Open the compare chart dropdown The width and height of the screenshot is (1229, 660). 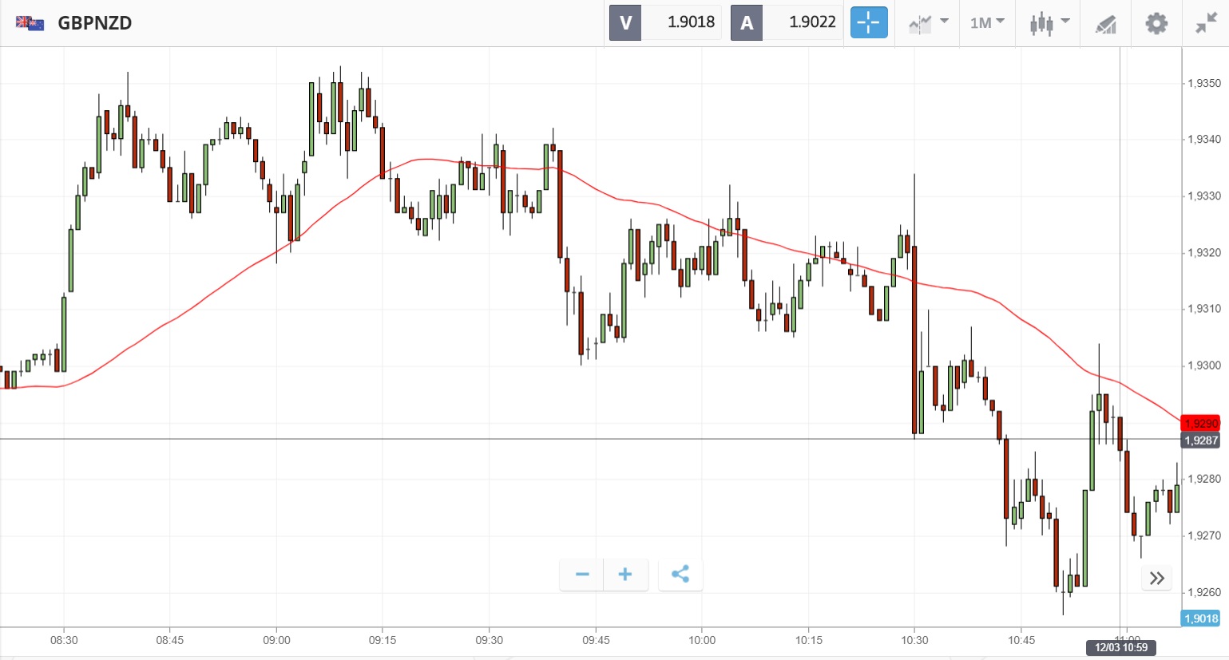coord(928,23)
